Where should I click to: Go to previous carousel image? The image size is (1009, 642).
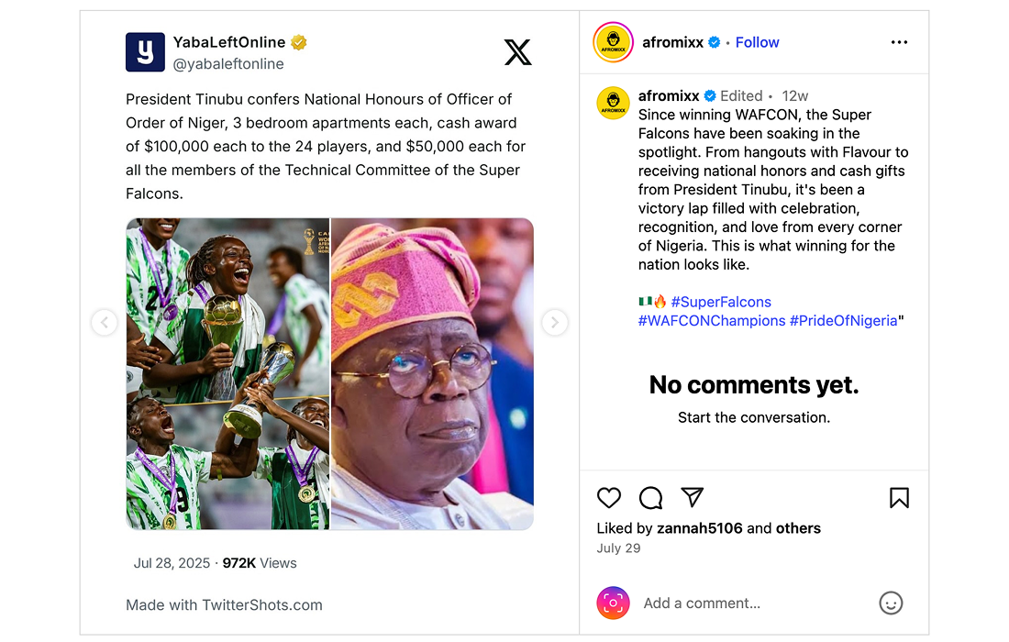[105, 323]
